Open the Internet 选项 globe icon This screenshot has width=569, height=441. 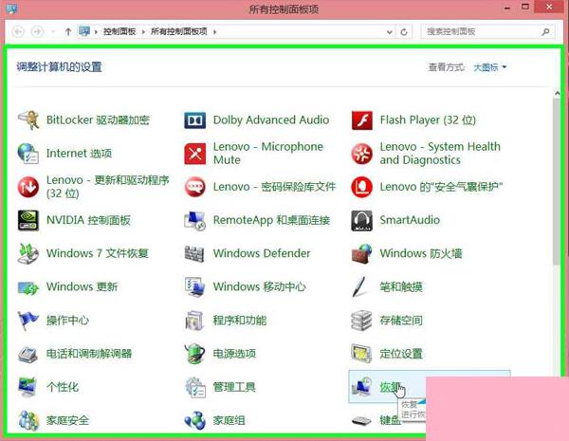pyautogui.click(x=28, y=154)
